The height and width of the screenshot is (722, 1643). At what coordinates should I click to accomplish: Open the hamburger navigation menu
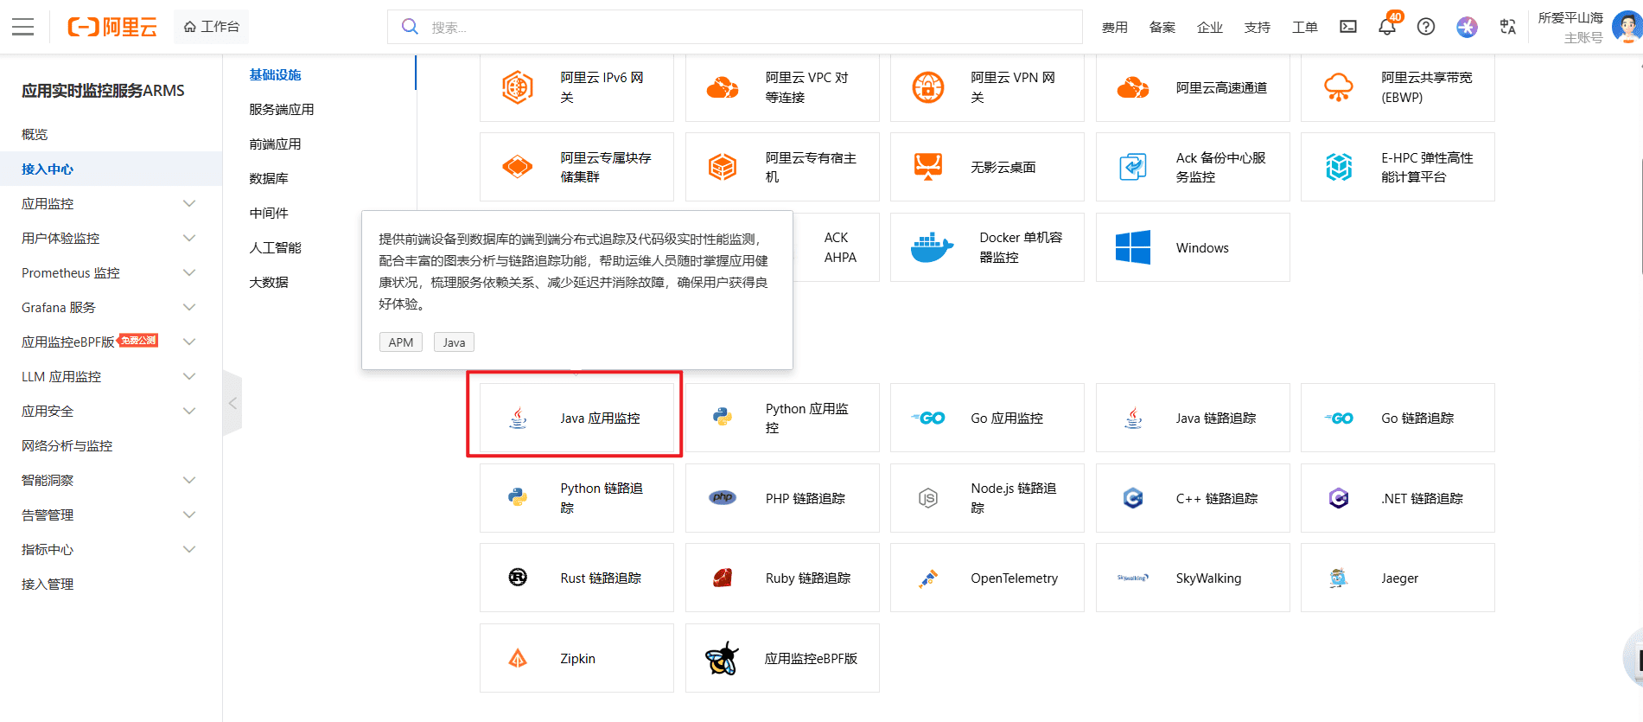click(23, 27)
